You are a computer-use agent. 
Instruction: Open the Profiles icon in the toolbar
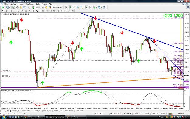(8, 7)
